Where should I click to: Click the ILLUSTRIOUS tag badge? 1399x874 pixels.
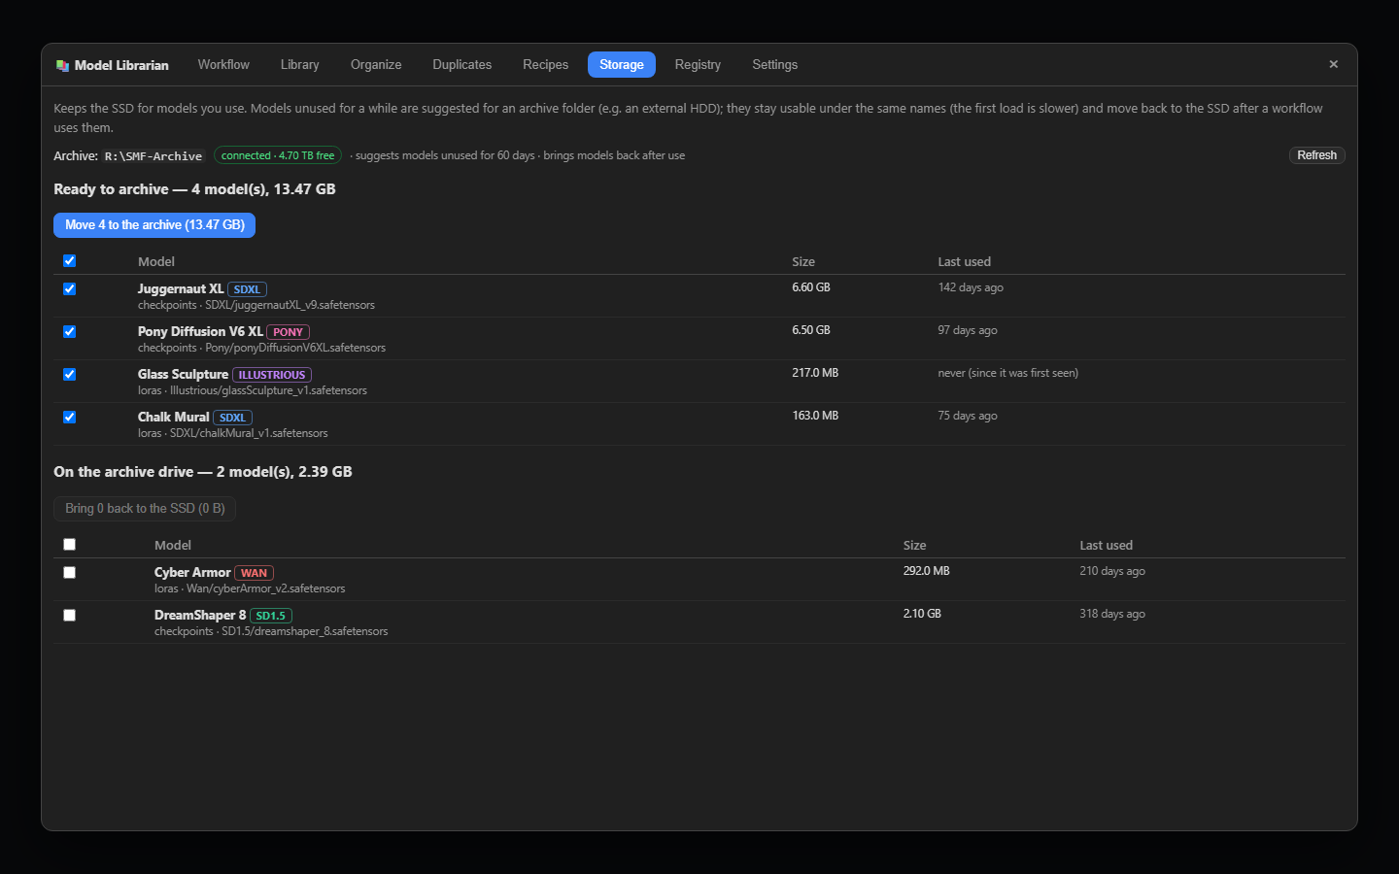(272, 375)
